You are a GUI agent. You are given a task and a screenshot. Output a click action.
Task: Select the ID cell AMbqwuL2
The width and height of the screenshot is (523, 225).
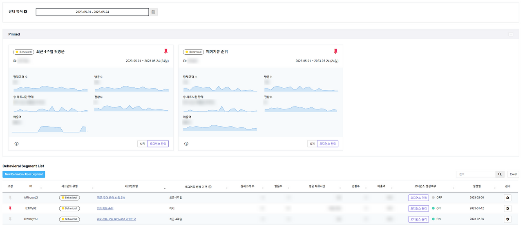click(x=31, y=197)
